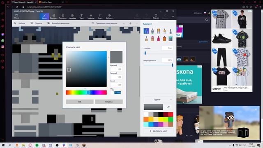Toggle the site's dark mode moon icon
Image resolution: width=263 pixels, height=148 pixels.
[209, 13]
